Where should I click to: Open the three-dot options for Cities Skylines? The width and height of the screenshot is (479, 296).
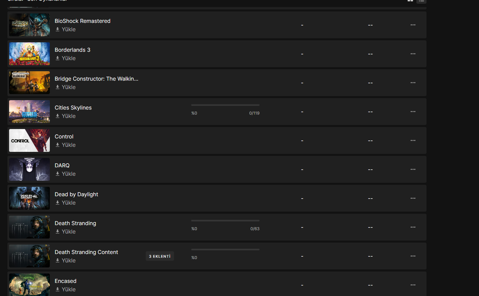413,112
